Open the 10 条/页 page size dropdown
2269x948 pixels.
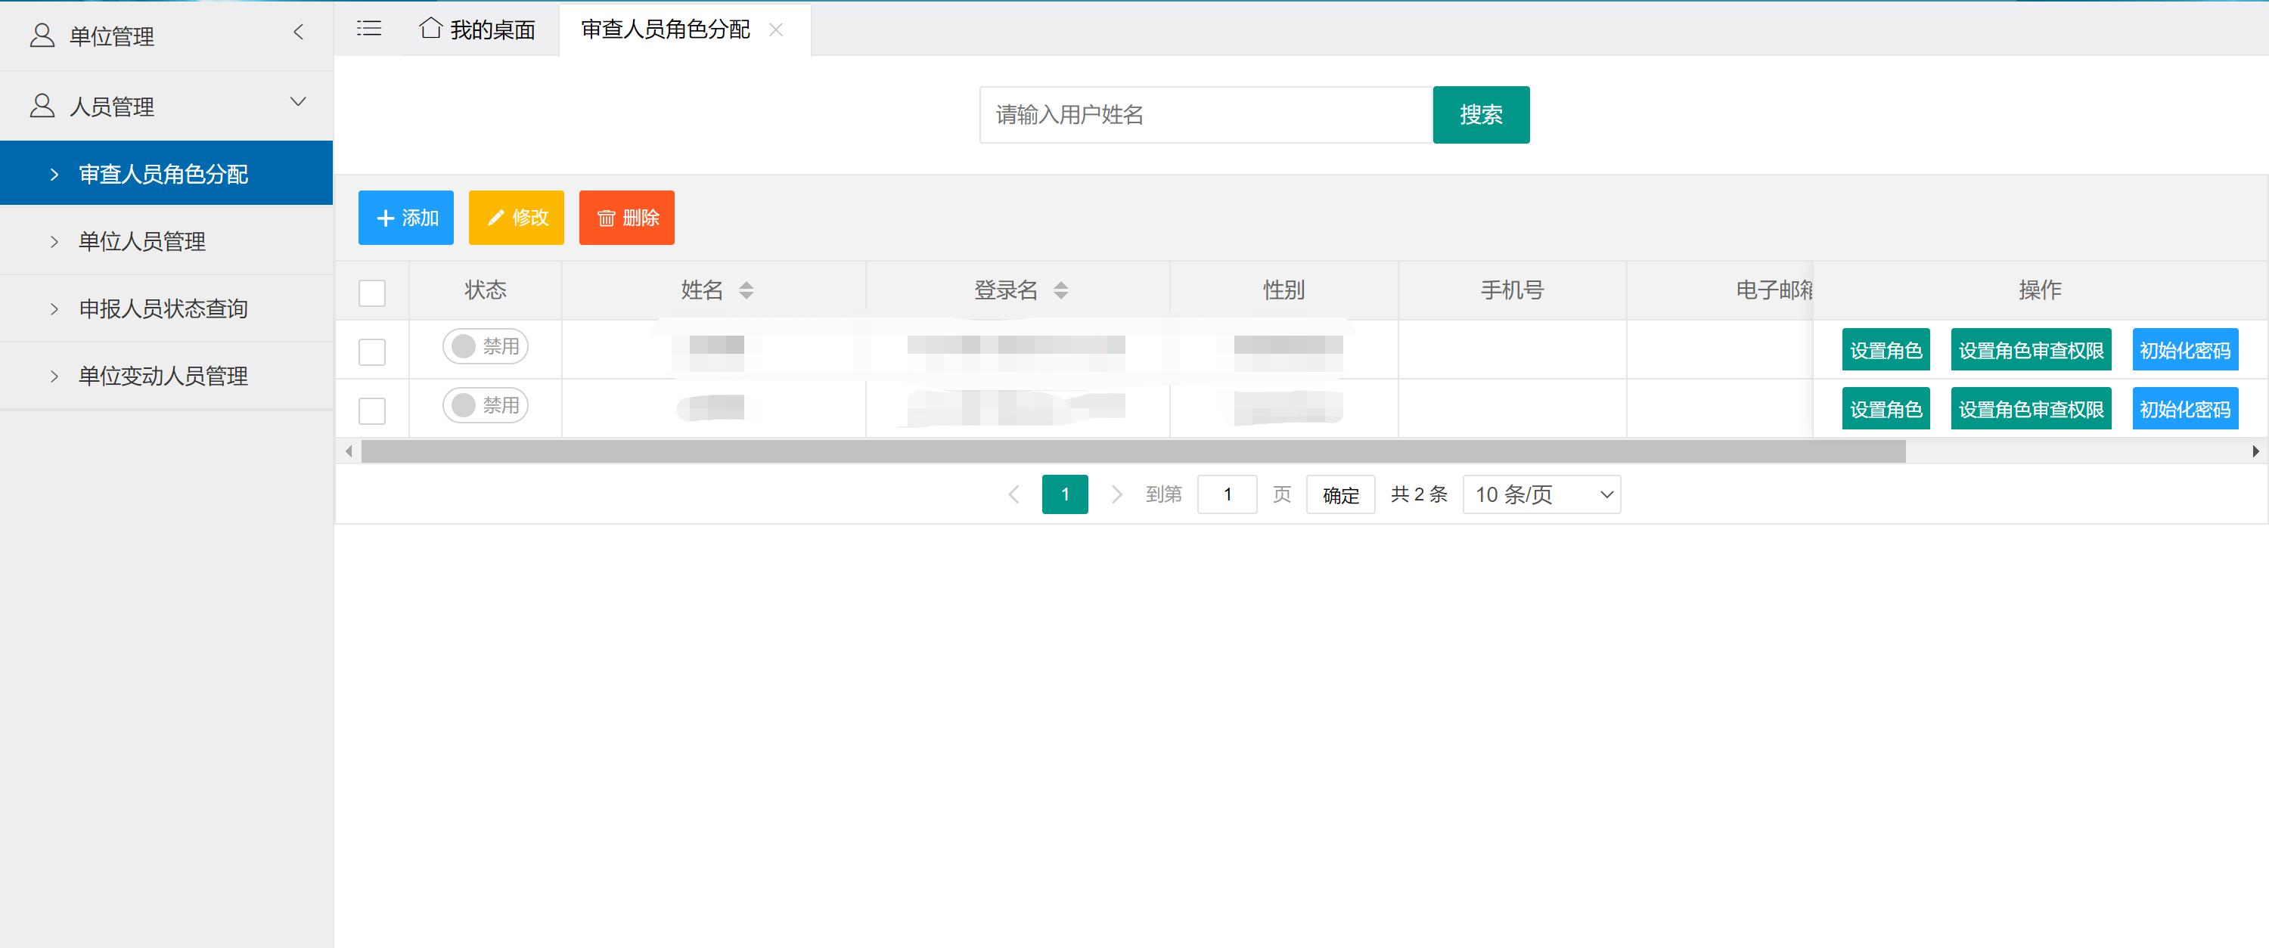[1540, 494]
